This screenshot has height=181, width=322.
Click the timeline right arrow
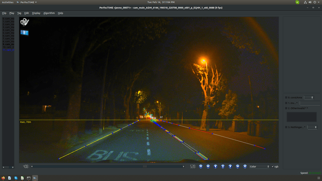[184, 167]
